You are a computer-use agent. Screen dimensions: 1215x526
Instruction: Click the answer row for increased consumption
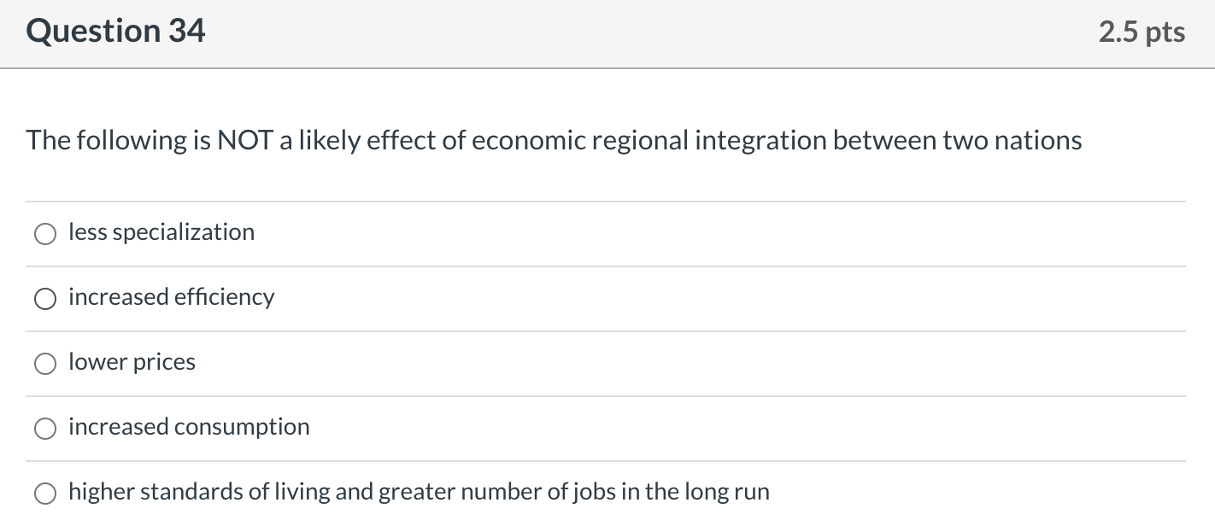pos(598,427)
